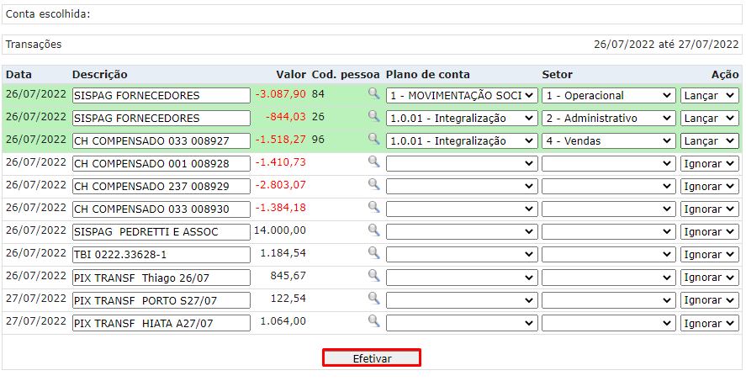Click the date range '26/07/2022 até 27/07/2022'
Viewport: 746px width, 381px height.
click(666, 45)
